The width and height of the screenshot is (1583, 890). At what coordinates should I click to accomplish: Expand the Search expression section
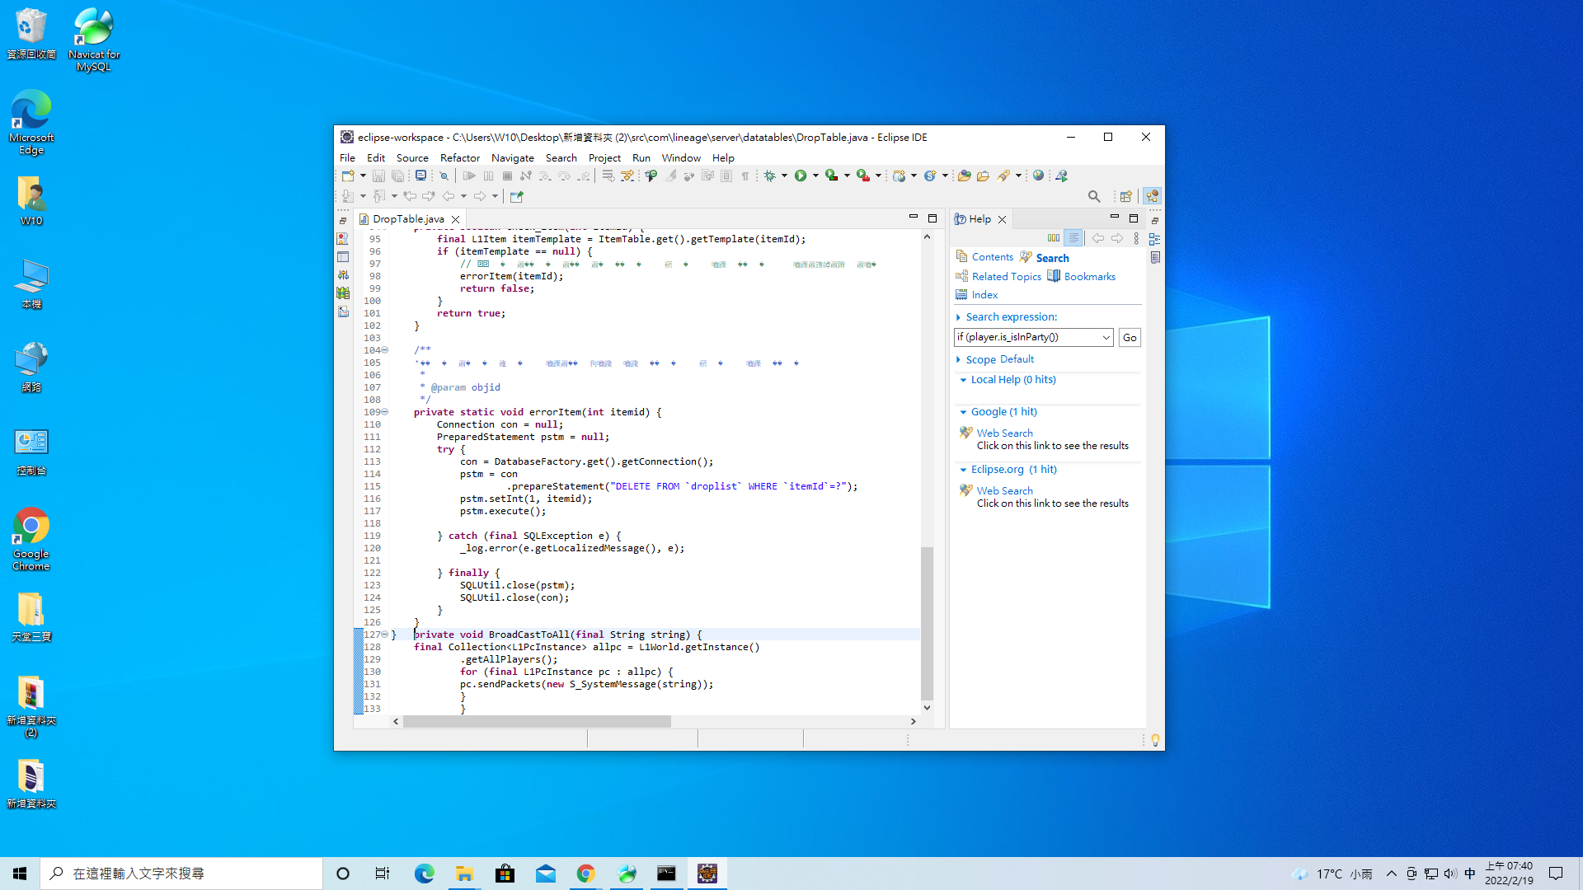coord(958,317)
